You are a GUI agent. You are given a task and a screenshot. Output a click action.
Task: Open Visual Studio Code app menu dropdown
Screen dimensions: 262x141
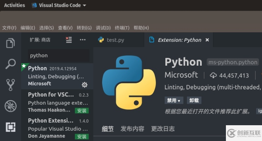59,5
